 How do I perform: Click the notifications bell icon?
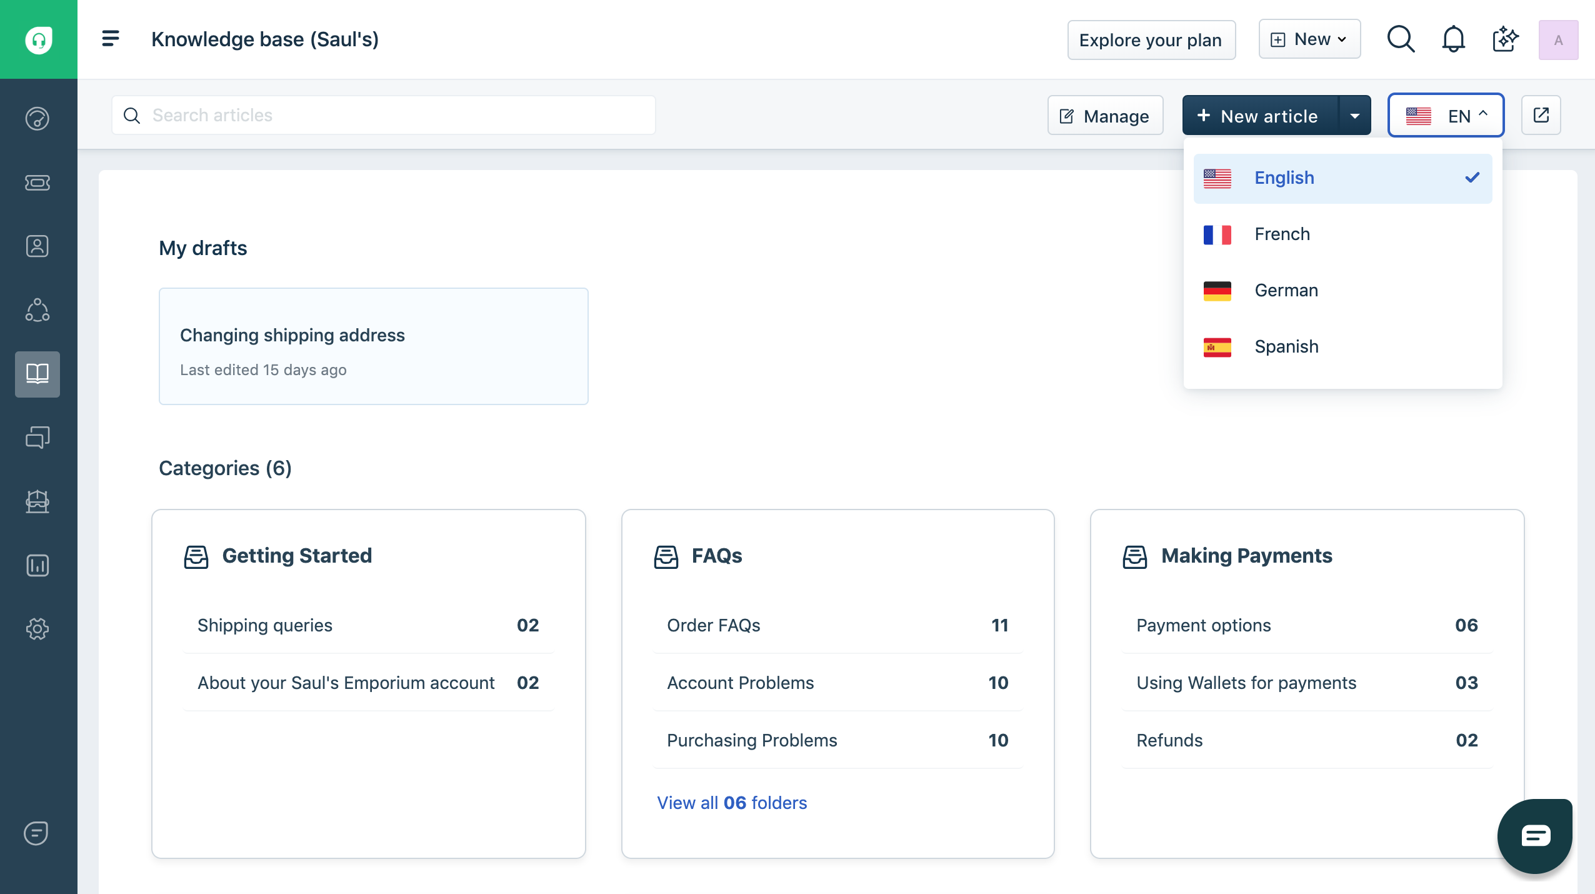click(1452, 39)
